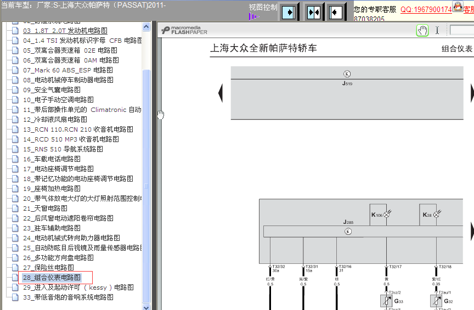Click the T32/32 connector label
This screenshot has height=310, width=474.
(x=278, y=267)
